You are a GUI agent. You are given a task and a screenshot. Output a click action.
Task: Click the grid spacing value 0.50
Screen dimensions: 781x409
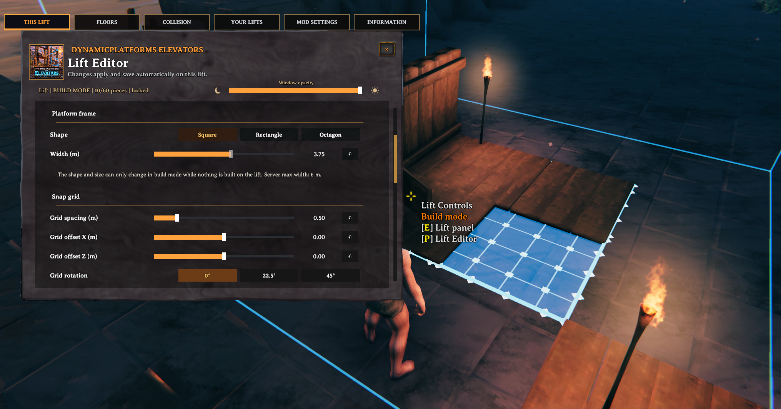coord(319,218)
